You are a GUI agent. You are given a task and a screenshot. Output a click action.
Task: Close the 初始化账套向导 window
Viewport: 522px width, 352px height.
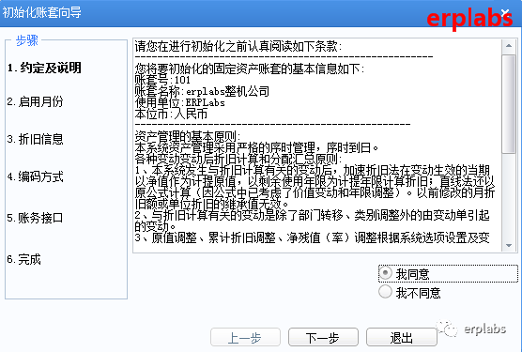(x=505, y=12)
